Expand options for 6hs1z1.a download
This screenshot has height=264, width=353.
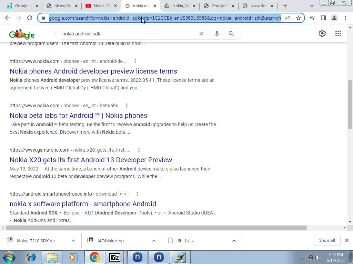(234, 241)
